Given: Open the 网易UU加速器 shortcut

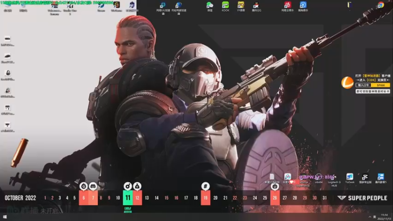Looking at the screenshot, I should coord(163,8).
